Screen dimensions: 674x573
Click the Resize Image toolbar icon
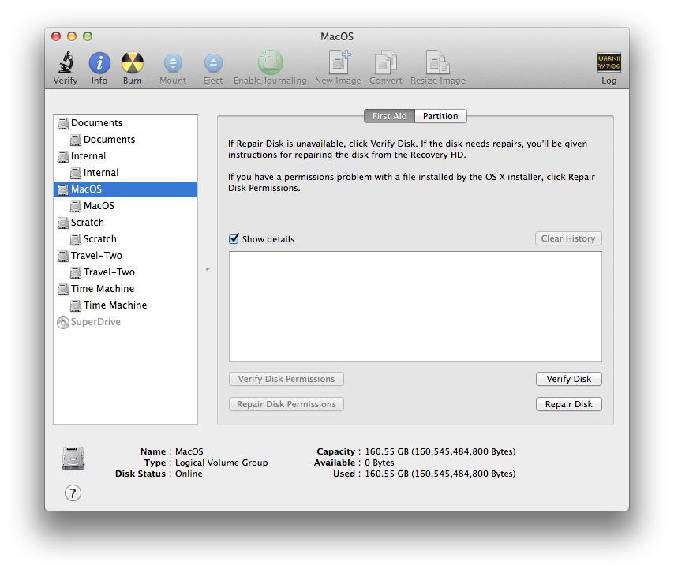tap(437, 62)
